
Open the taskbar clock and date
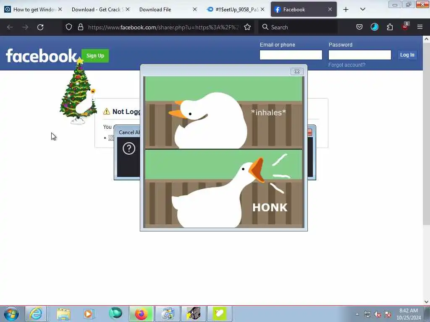[x=409, y=314]
